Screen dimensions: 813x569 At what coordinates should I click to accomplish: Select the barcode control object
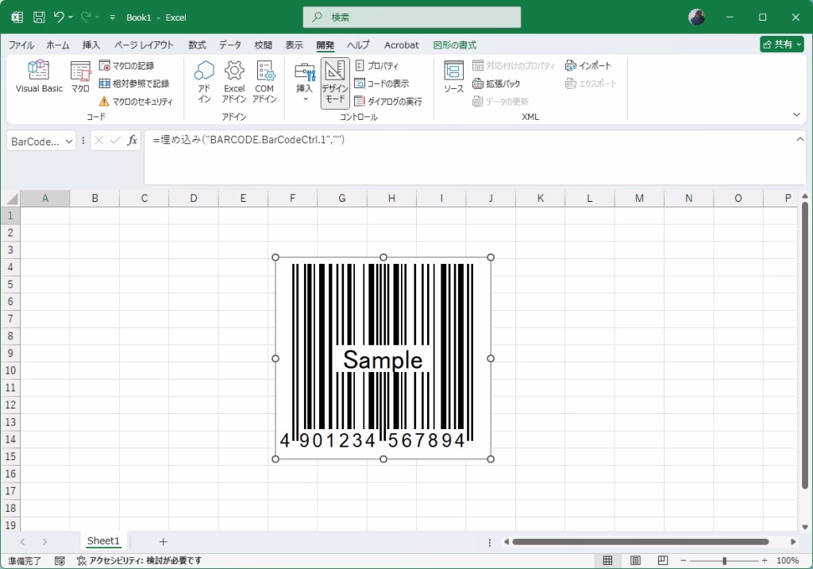[x=383, y=358]
